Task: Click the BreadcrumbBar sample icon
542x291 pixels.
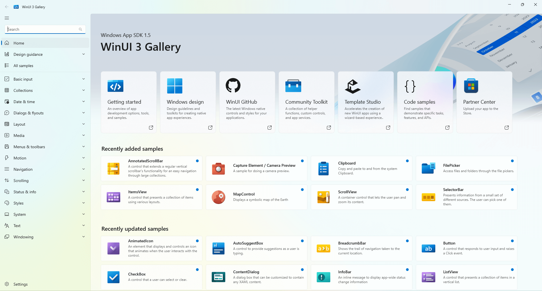Action: point(324,248)
